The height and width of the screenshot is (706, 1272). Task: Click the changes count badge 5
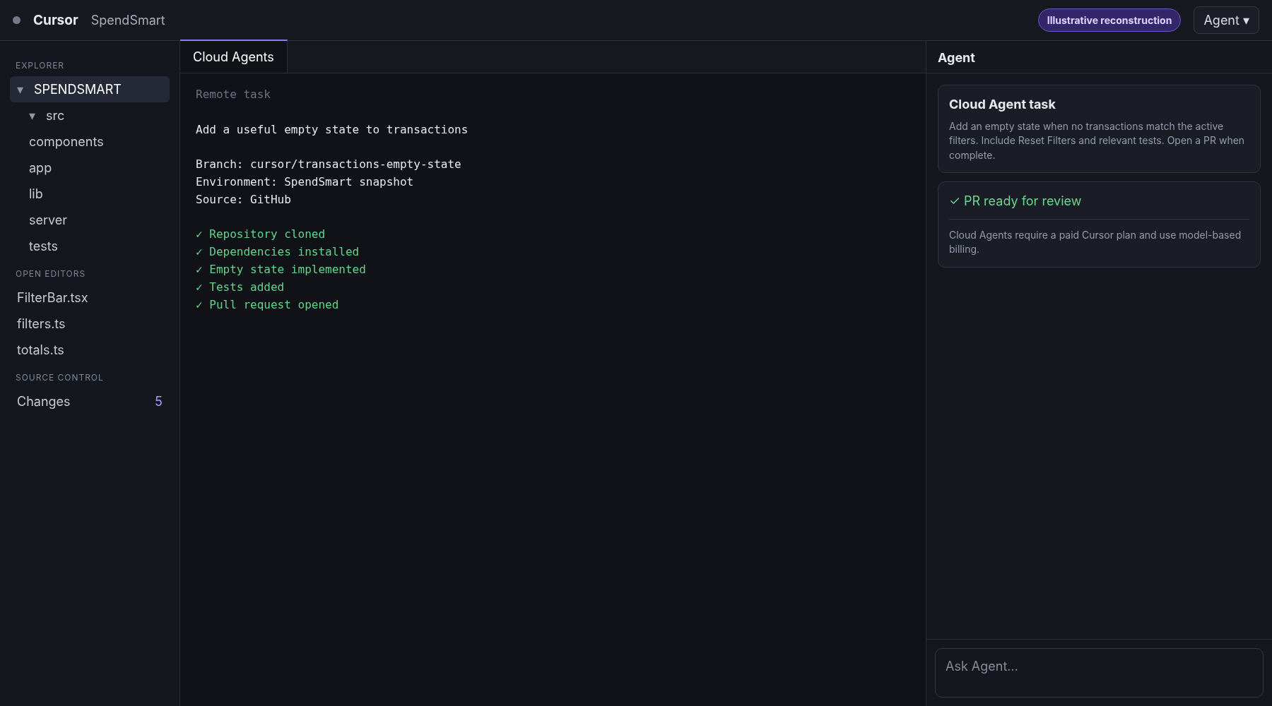coord(158,402)
